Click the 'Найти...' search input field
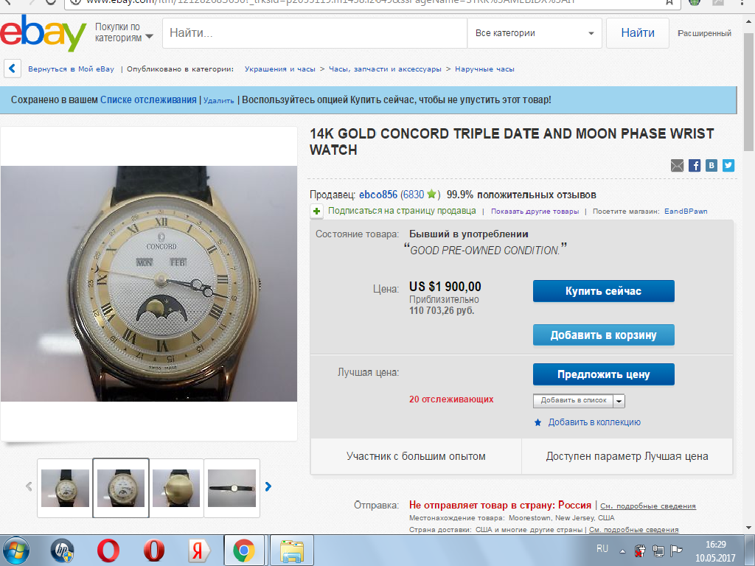755x566 pixels. click(x=315, y=33)
